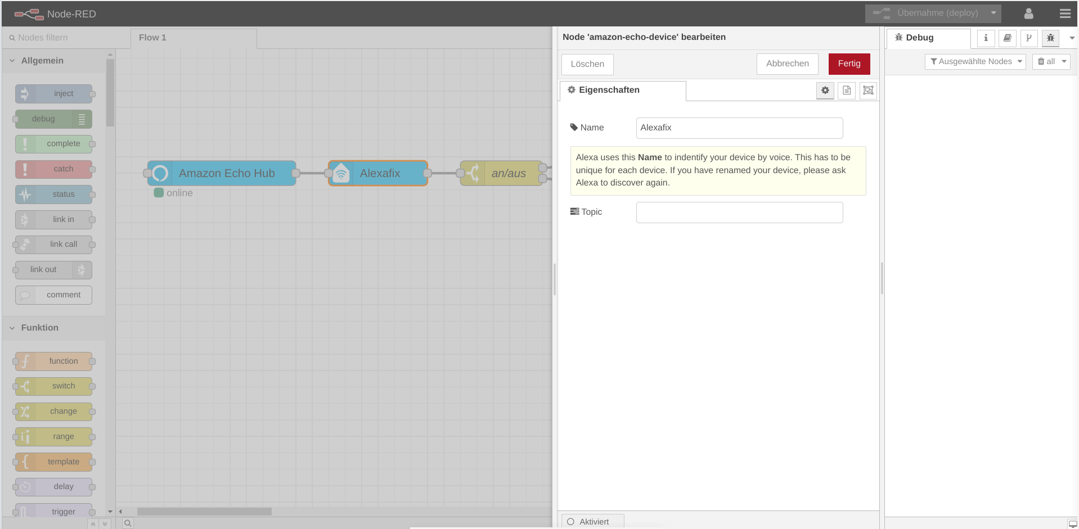1079x529 pixels.
Task: Show node description document icon
Action: click(x=847, y=91)
